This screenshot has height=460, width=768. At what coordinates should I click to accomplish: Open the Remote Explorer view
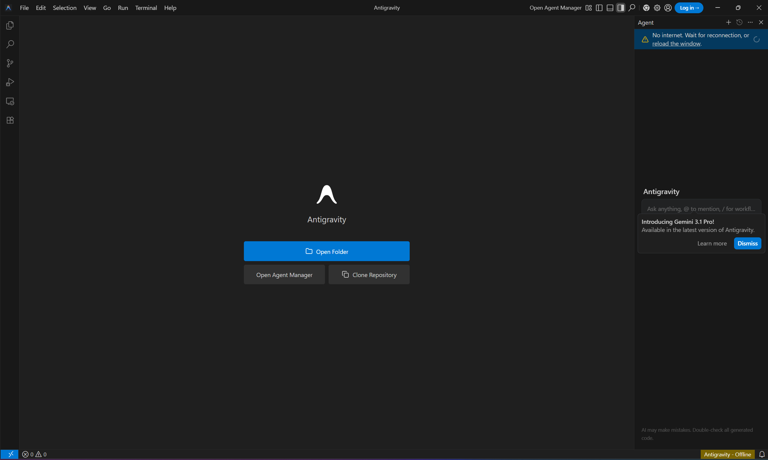click(10, 101)
